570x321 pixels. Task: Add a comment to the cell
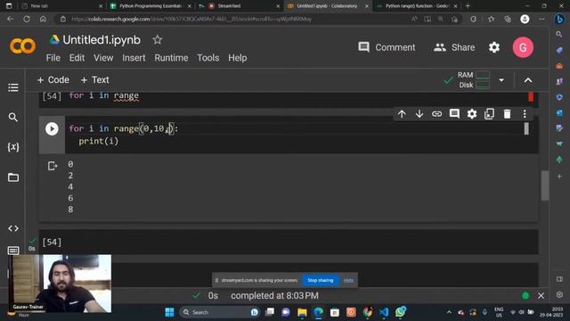click(454, 114)
